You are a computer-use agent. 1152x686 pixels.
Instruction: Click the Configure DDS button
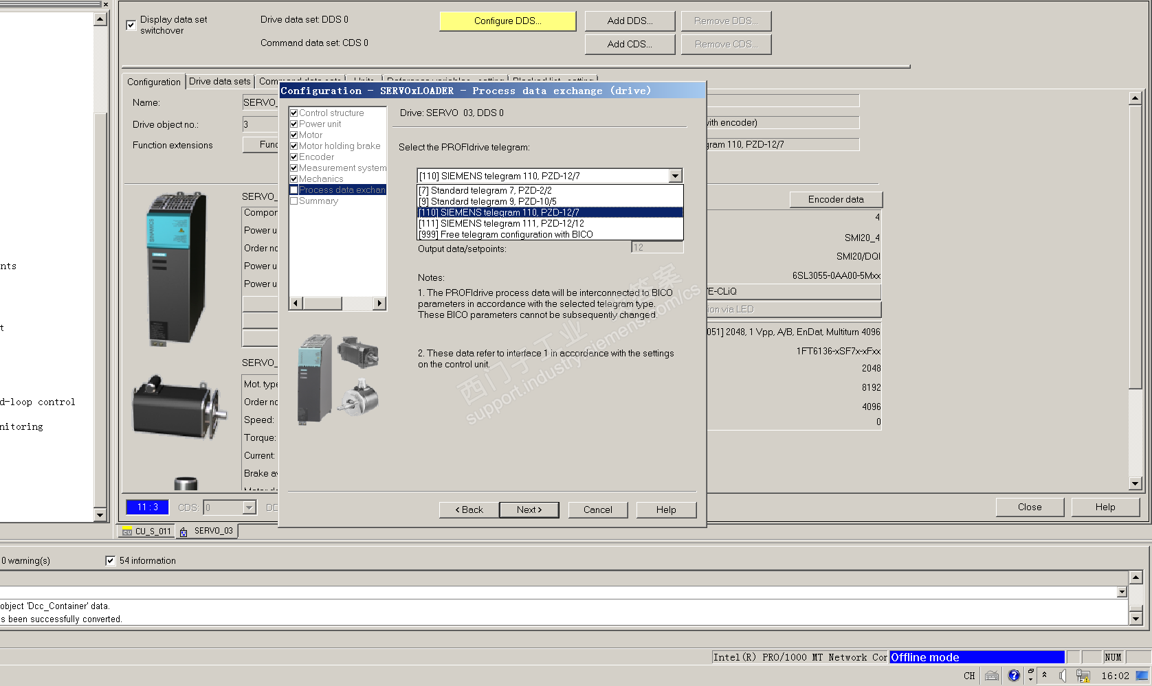coord(508,21)
